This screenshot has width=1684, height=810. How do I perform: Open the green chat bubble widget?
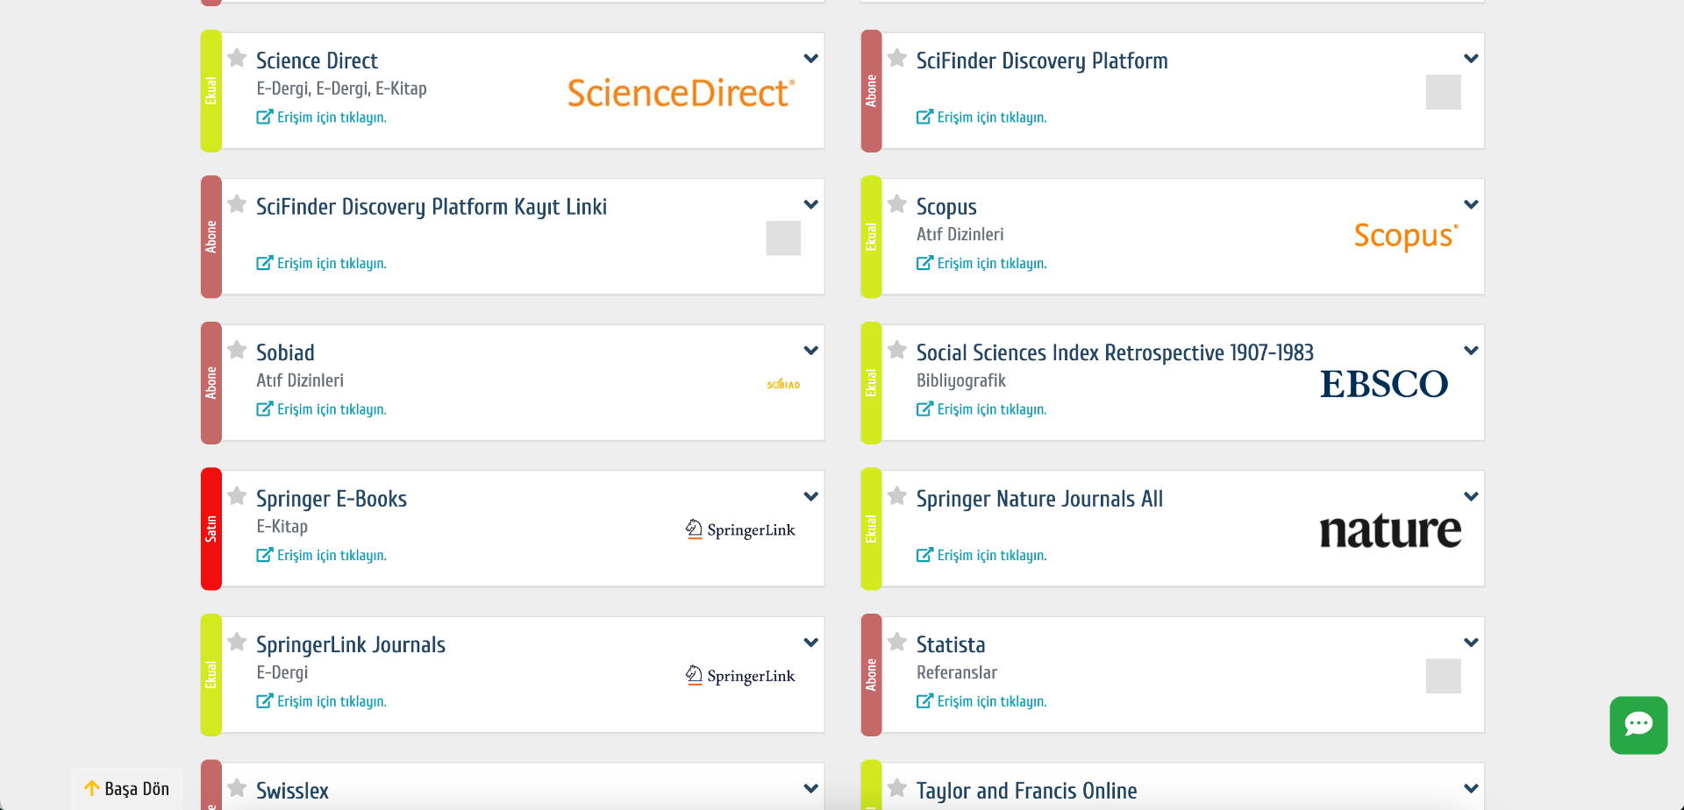pyautogui.click(x=1638, y=725)
